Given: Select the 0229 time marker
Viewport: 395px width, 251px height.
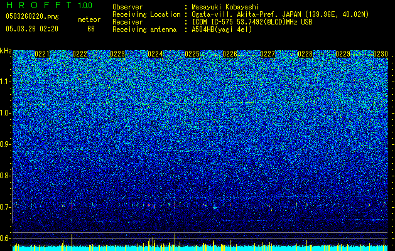Looking at the screenshot, I should pyautogui.click(x=343, y=54).
